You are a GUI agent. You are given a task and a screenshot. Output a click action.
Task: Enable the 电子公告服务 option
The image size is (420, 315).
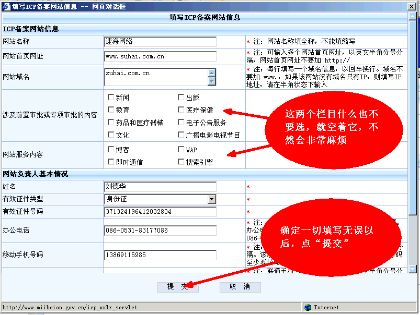tap(181, 123)
